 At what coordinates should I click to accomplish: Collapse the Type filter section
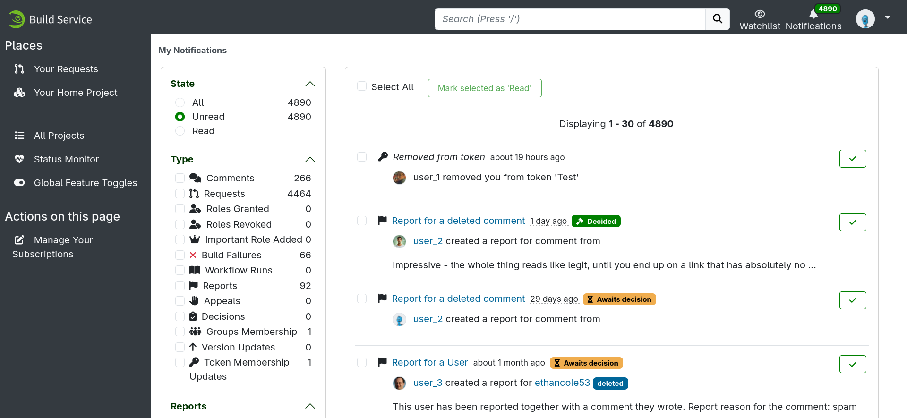[x=310, y=160]
